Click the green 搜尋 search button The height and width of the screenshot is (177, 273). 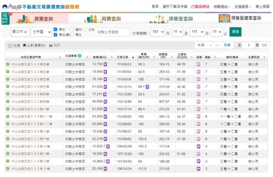(235, 32)
